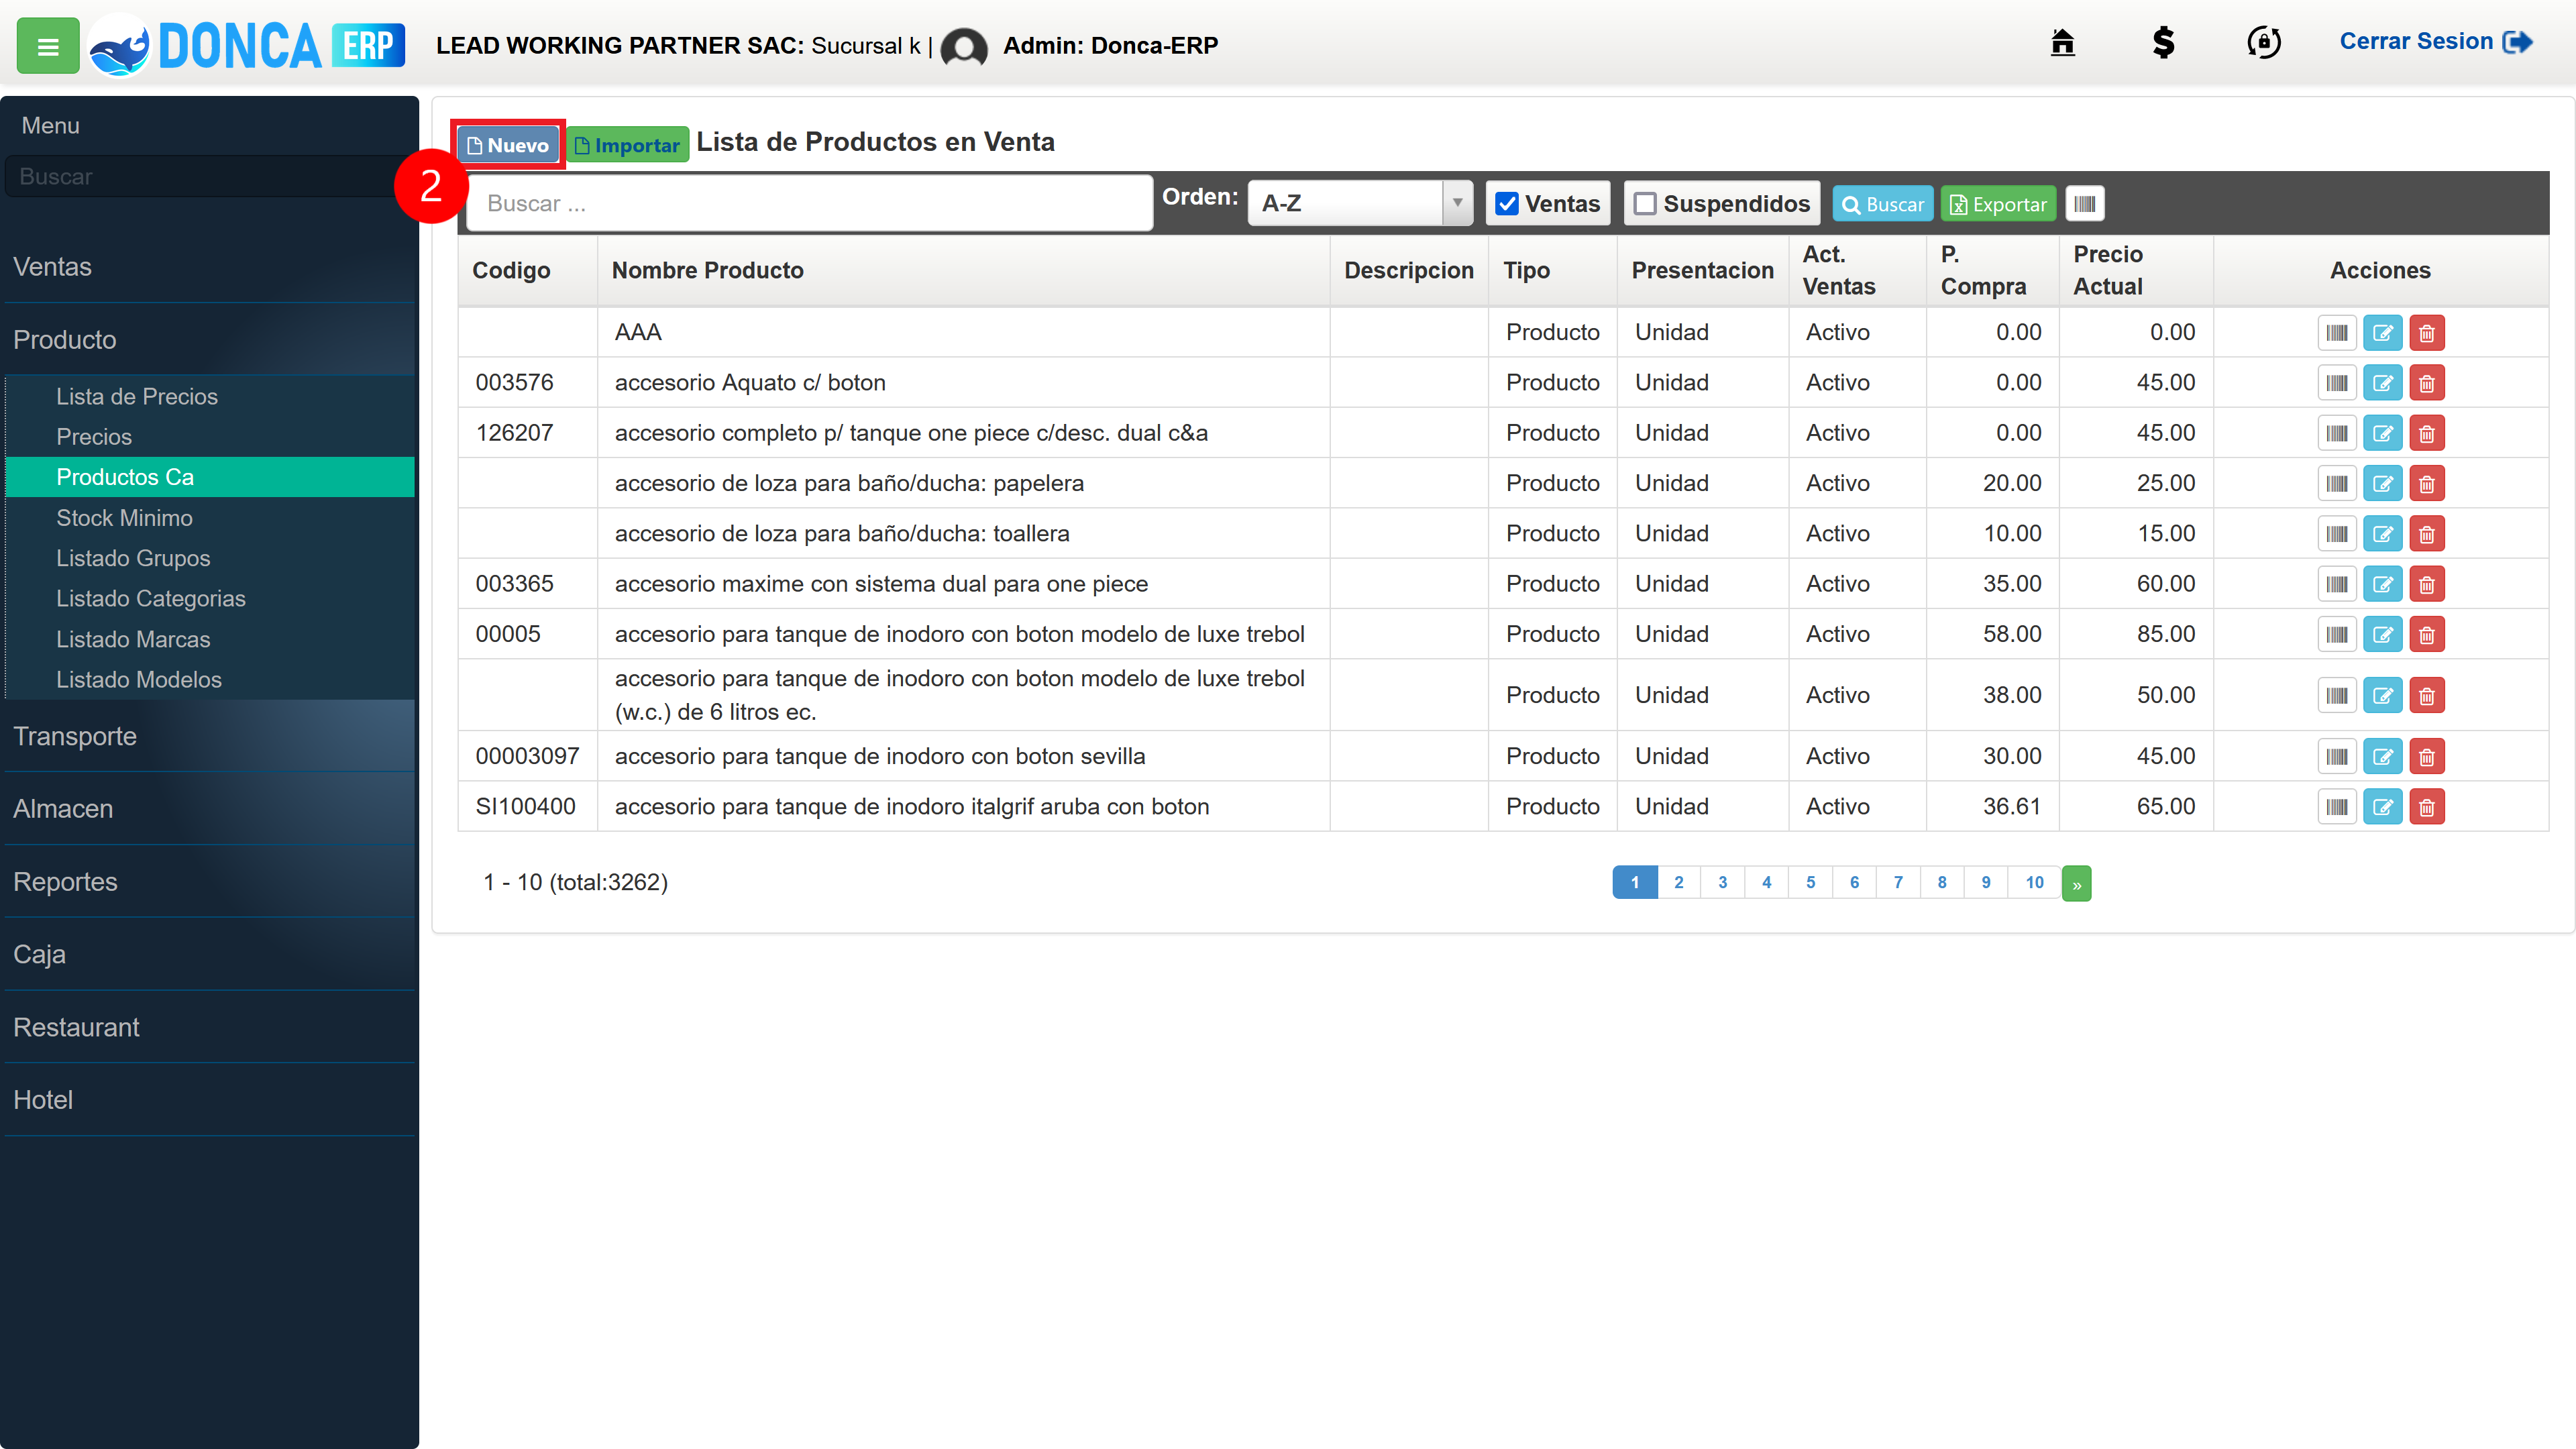The height and width of the screenshot is (1449, 2576).
Task: Click the Exportar button
Action: [1998, 204]
